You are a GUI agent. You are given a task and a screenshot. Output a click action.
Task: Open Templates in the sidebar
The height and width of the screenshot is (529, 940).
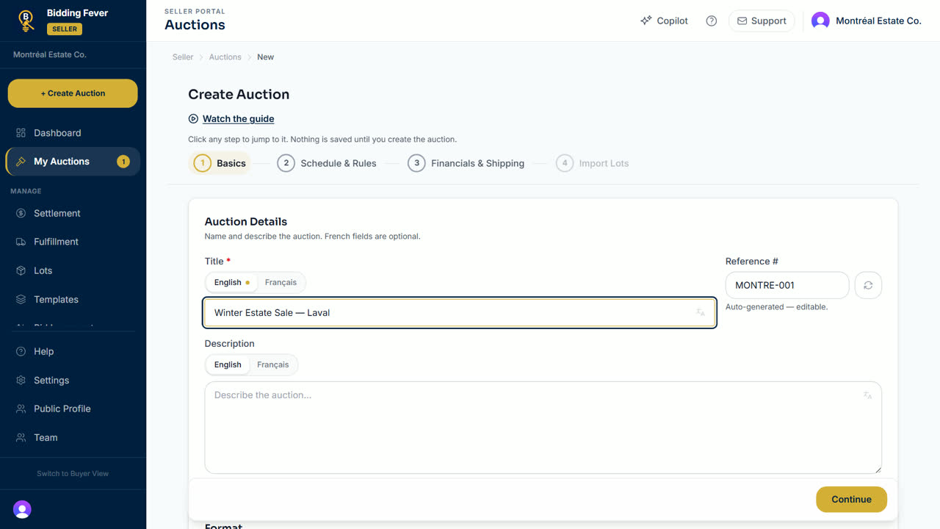tap(73, 299)
